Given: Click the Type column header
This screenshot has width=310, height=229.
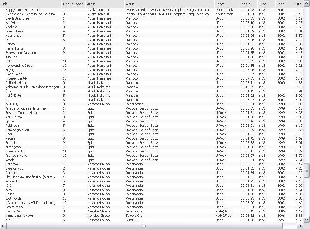Looking at the screenshot, I should click(266, 4).
